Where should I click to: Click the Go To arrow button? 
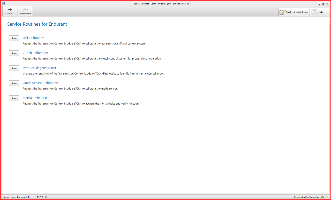point(10,11)
